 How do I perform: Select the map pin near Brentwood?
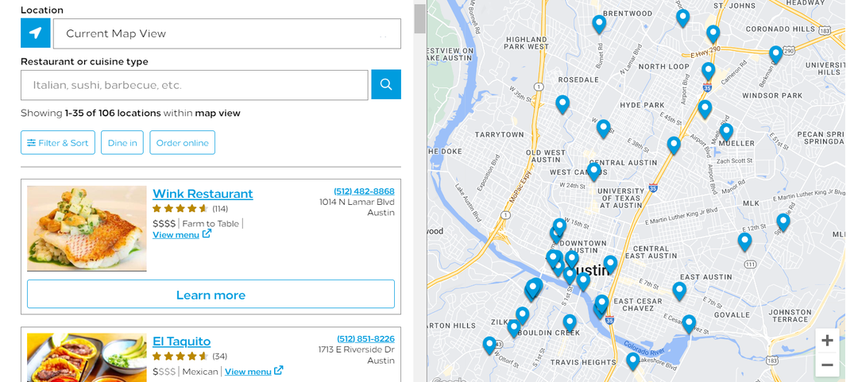tap(599, 24)
